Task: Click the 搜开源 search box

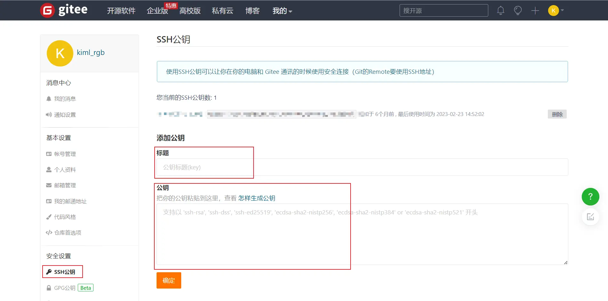Action: (443, 11)
